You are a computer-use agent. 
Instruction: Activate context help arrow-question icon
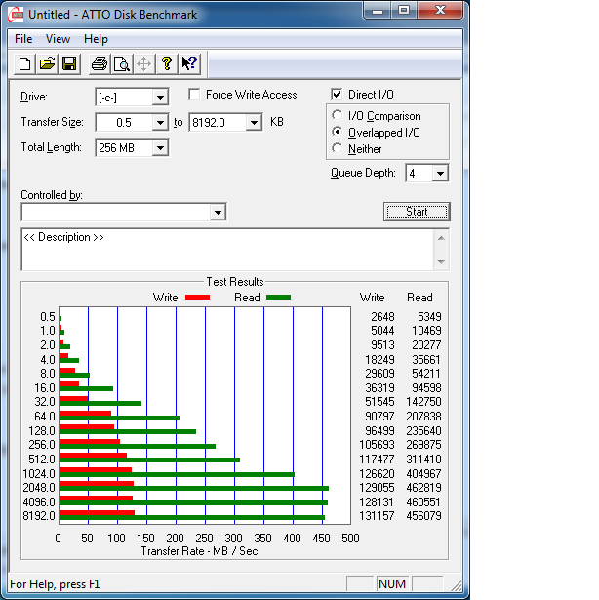point(189,63)
